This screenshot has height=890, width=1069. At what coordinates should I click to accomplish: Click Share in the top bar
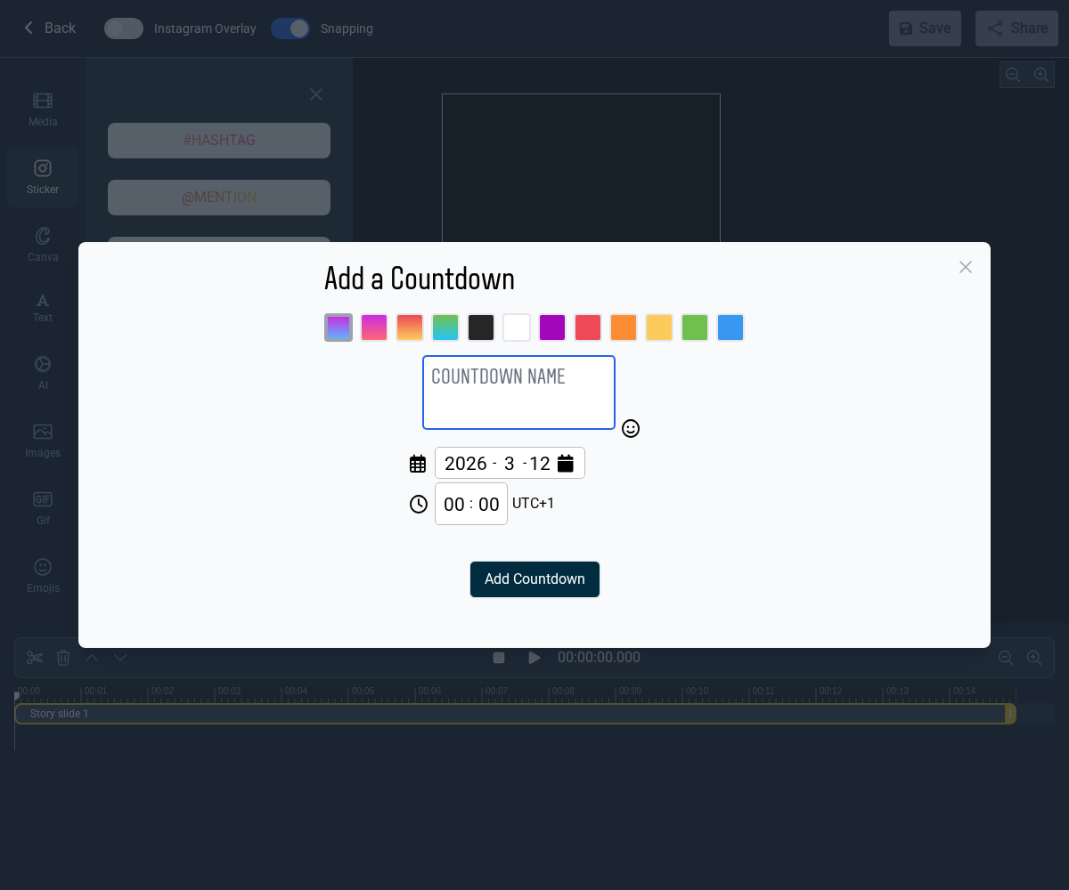(1016, 28)
